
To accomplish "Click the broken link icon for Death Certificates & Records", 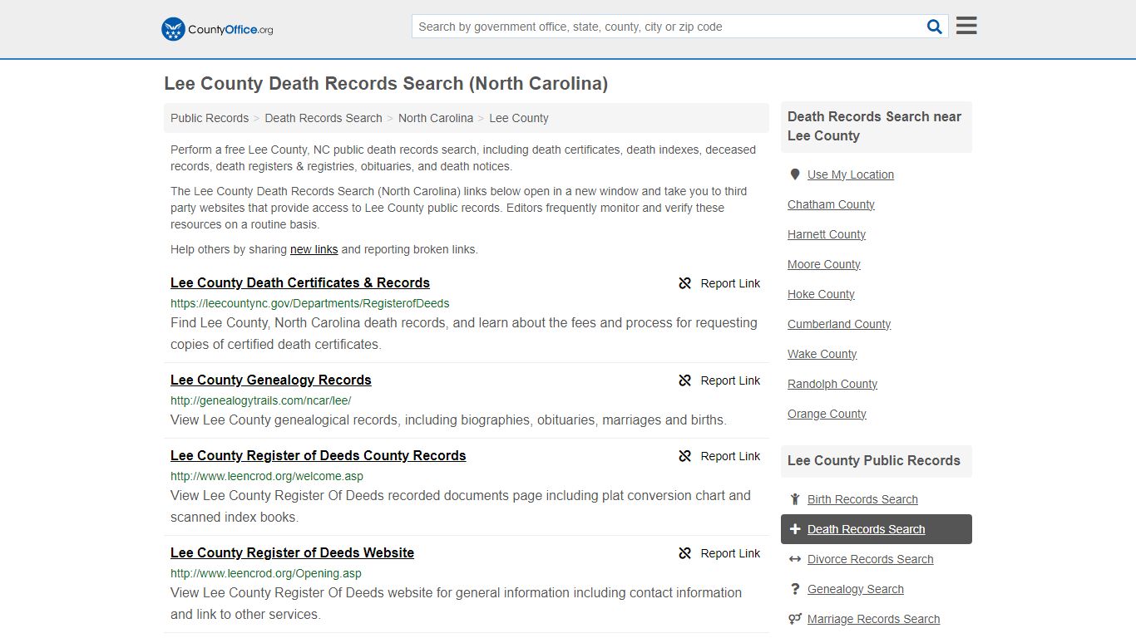I will [685, 283].
